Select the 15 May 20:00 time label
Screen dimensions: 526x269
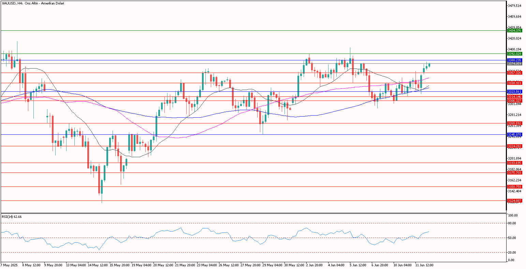coord(119,265)
